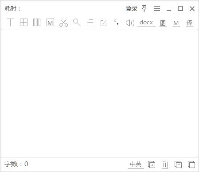Open the 中英 language selector

(x=136, y=164)
